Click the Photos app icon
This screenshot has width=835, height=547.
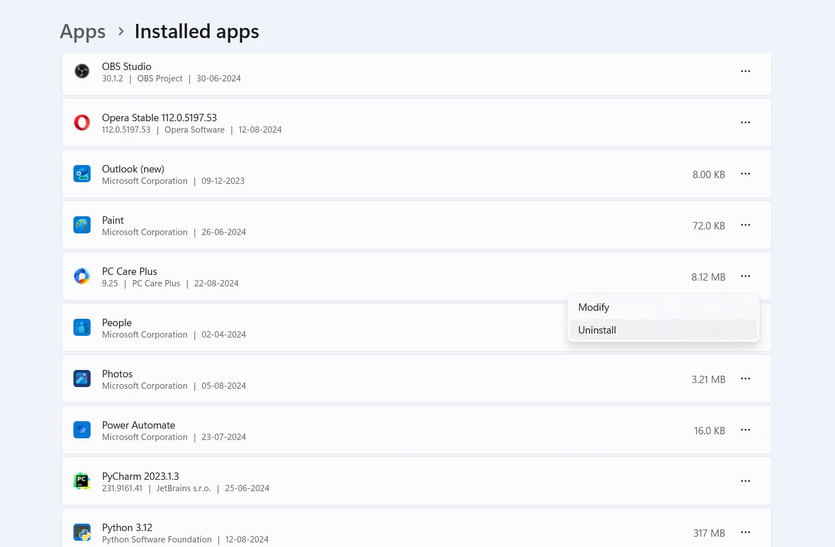tap(82, 379)
